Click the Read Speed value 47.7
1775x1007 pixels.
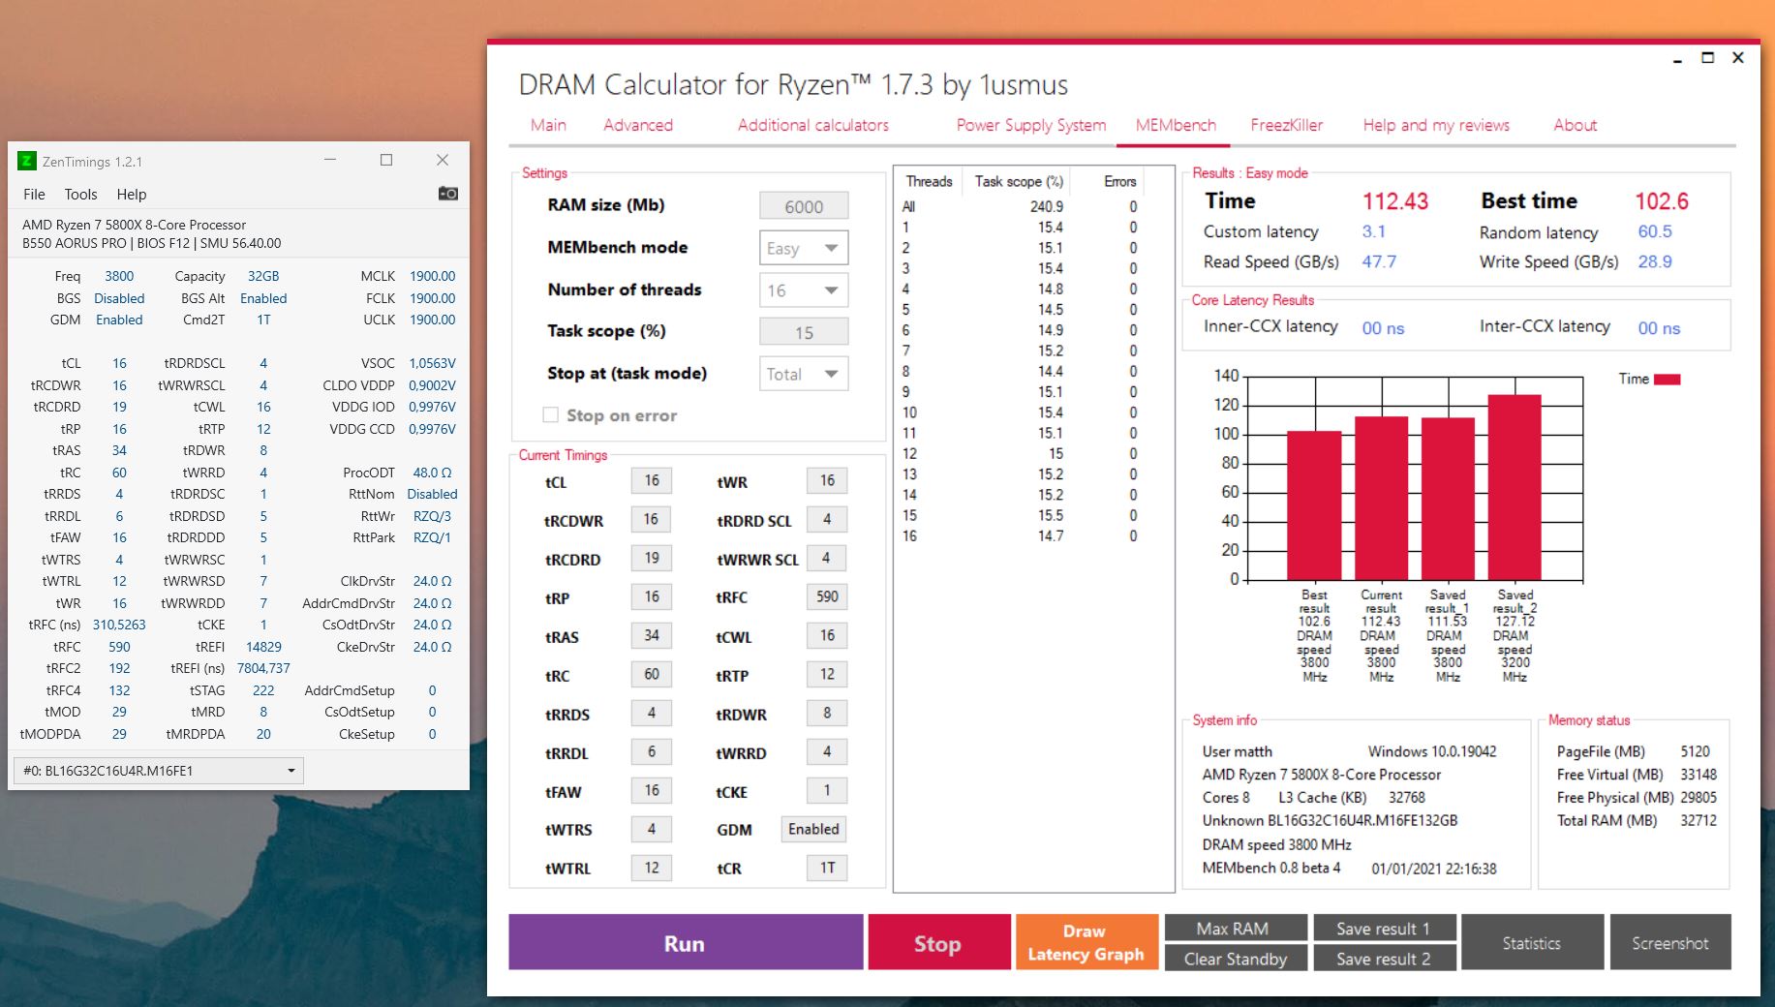[1379, 261]
